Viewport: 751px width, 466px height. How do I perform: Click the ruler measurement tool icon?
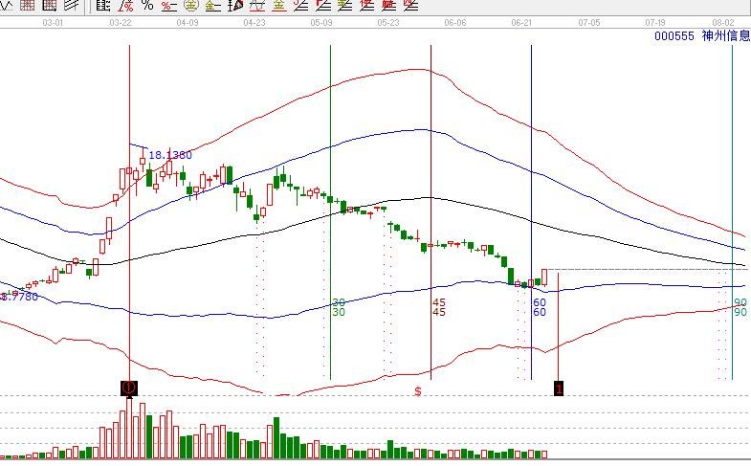point(102,5)
